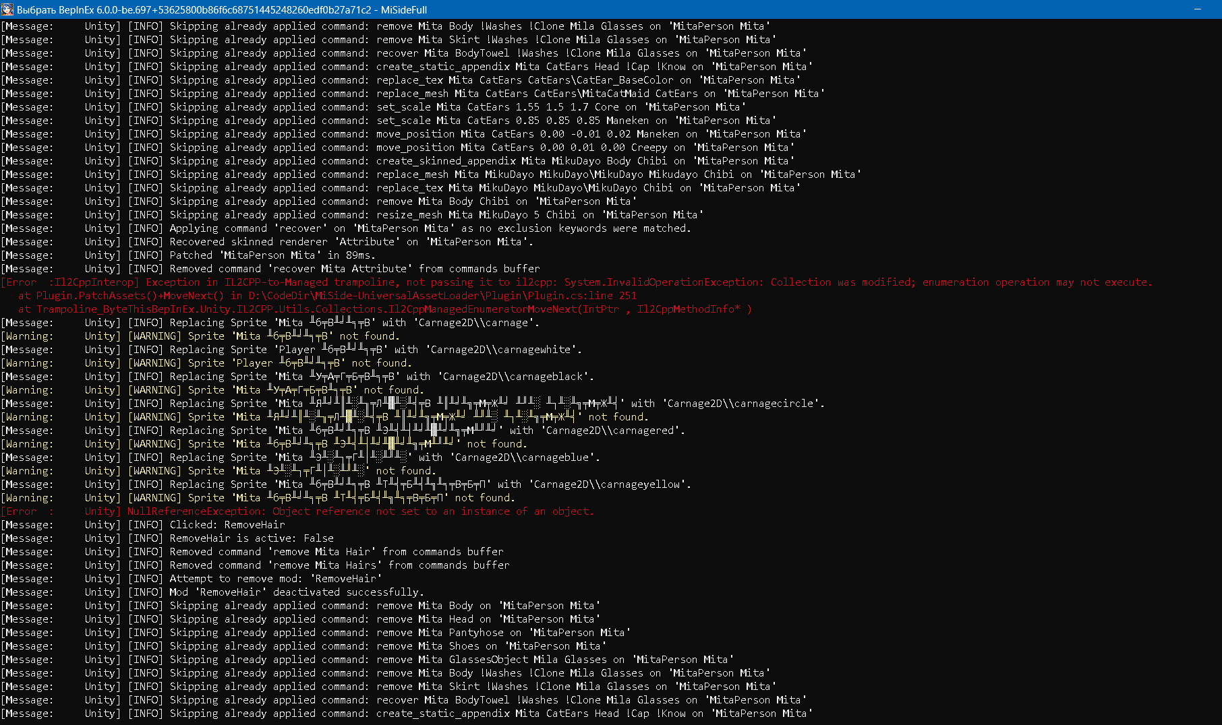The image size is (1222, 725).
Task: Click the 'resize_mesh Mita MikuDayo 5 Chibi' line
Action: point(436,215)
